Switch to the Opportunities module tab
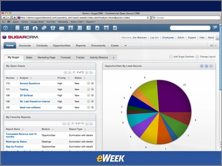Image resolution: width=222 pixels, height=166 pixels. point(62,46)
